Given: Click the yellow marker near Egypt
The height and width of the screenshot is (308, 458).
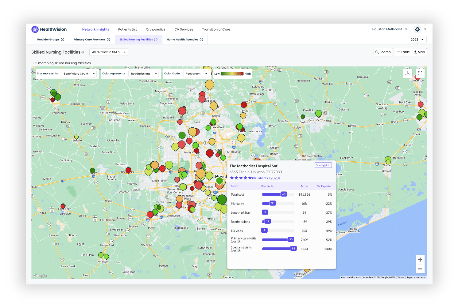Looking at the screenshot, I should 209,85.
